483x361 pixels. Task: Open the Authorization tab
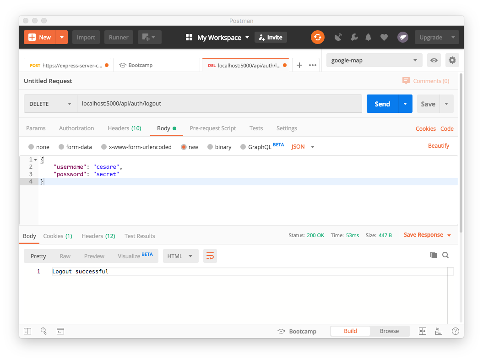[x=76, y=128]
